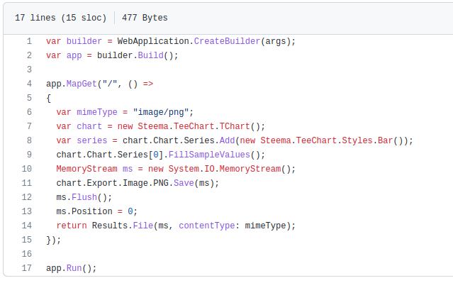Click 'Build' method on line 2
The height and width of the screenshot is (283, 453).
[150, 55]
